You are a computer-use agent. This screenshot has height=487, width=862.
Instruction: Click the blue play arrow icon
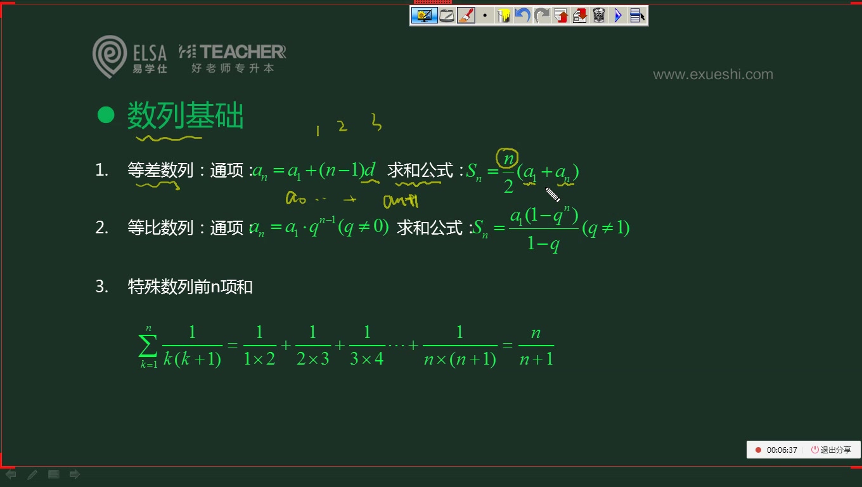tap(618, 15)
